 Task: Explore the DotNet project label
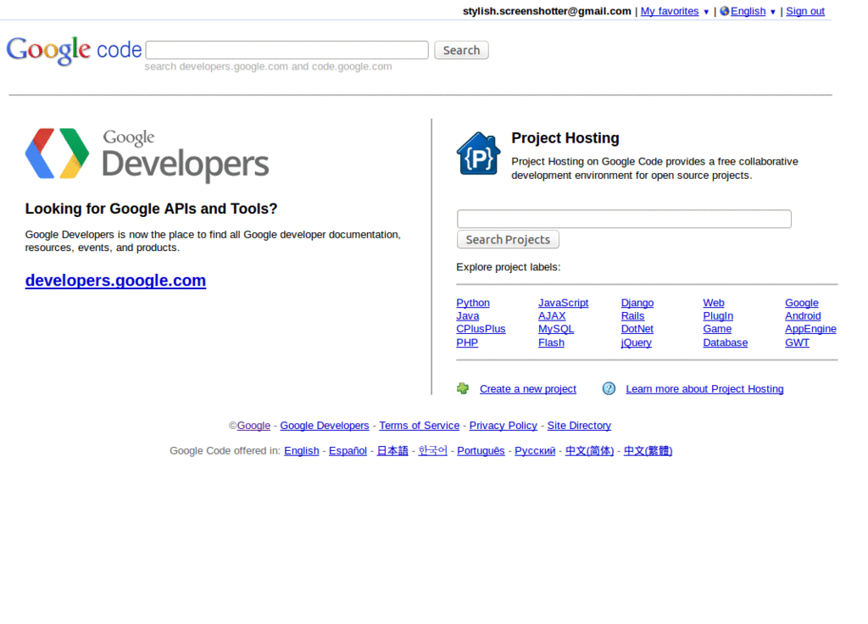click(x=637, y=329)
